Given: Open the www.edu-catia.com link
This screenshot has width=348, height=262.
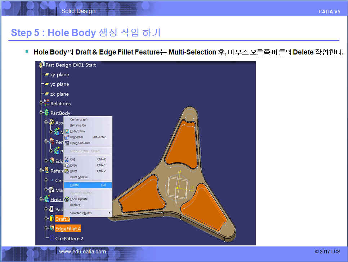Looking at the screenshot, I should (82, 252).
